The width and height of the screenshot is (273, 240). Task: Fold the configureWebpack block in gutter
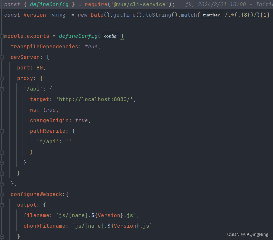pyautogui.click(x=2, y=195)
